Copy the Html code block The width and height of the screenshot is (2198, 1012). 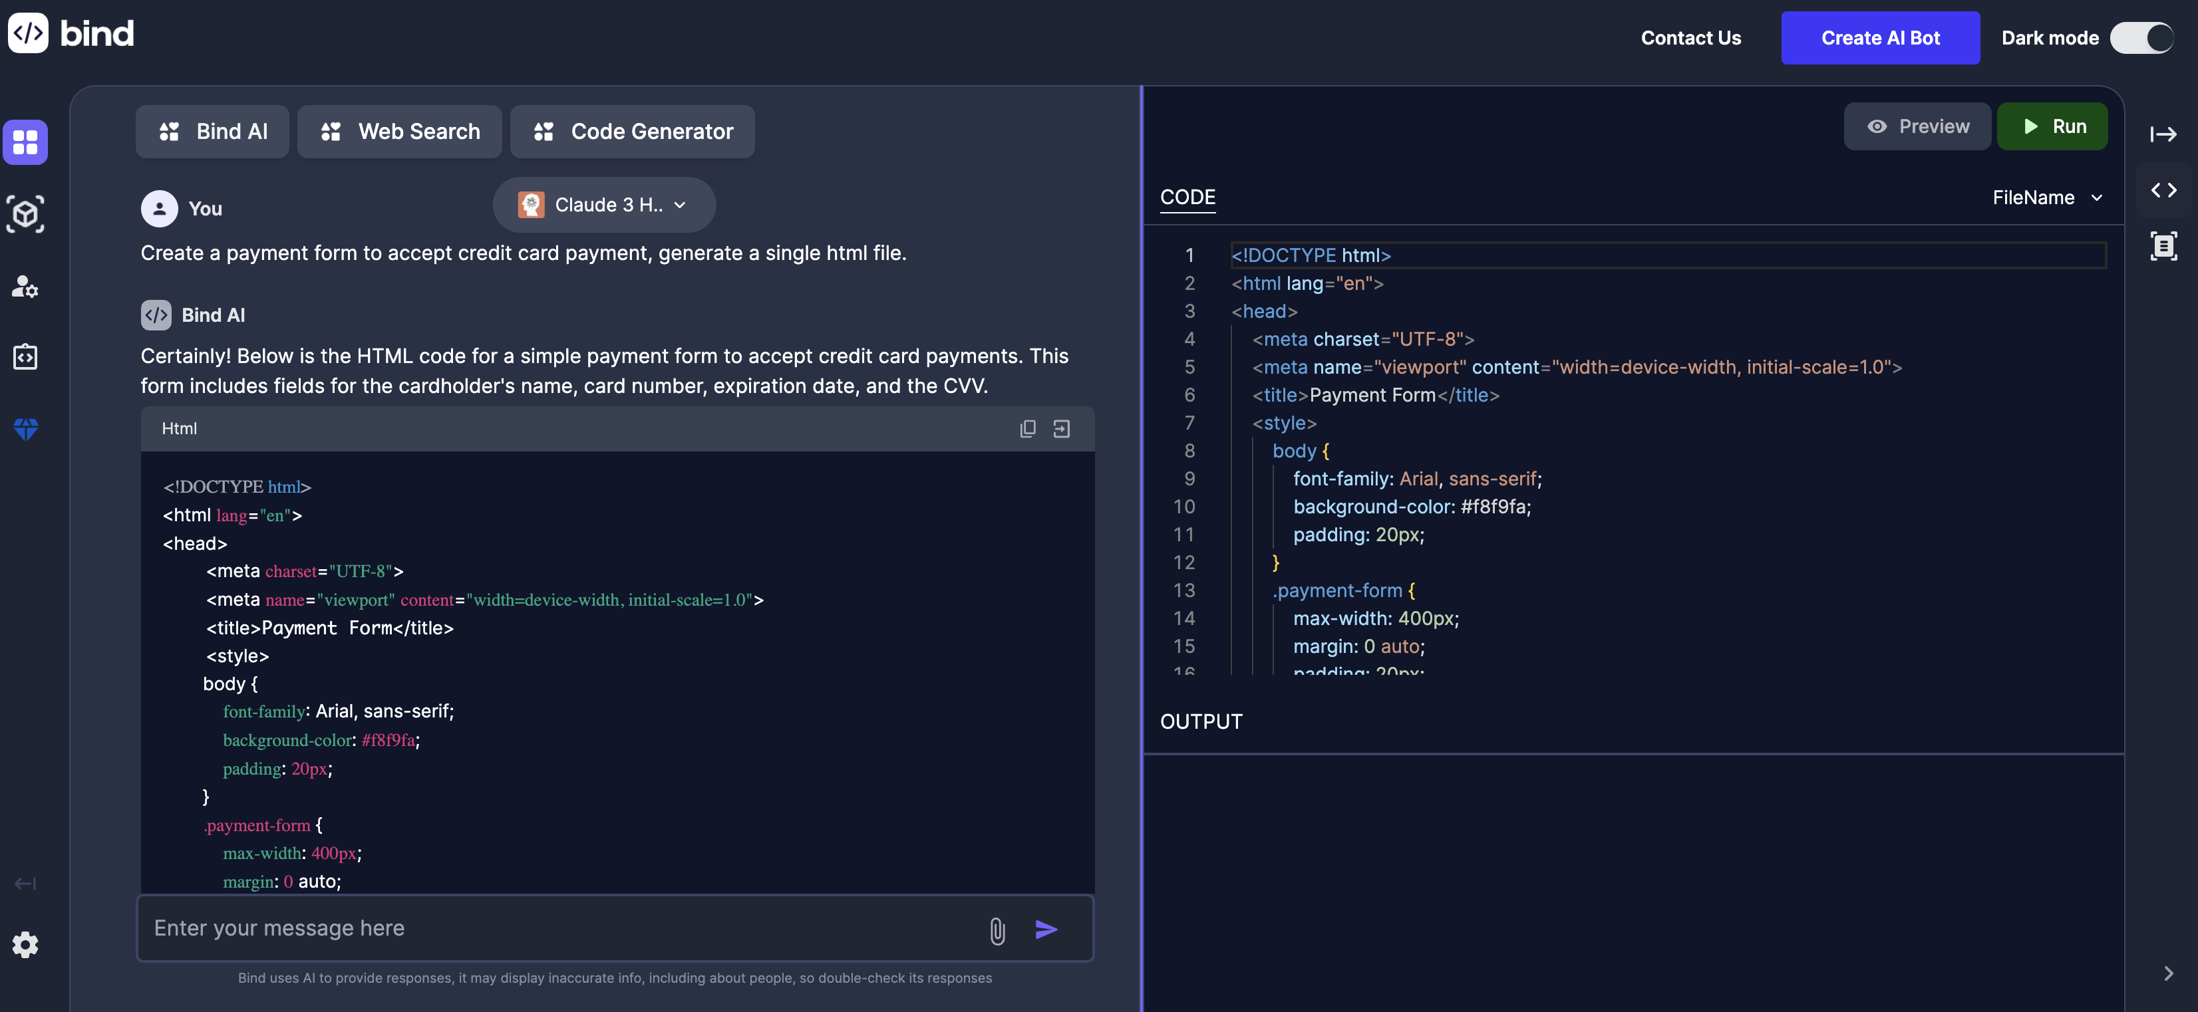1027,429
